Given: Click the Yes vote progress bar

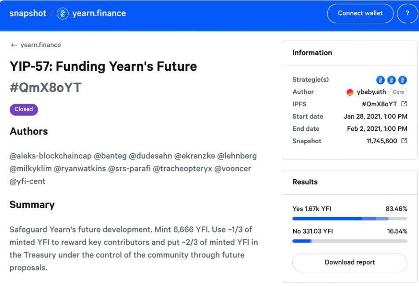Looking at the screenshot, I should [350, 218].
